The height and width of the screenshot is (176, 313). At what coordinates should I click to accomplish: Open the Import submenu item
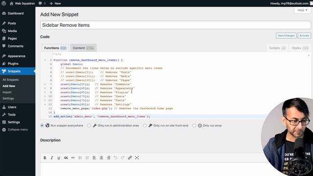click(x=7, y=92)
